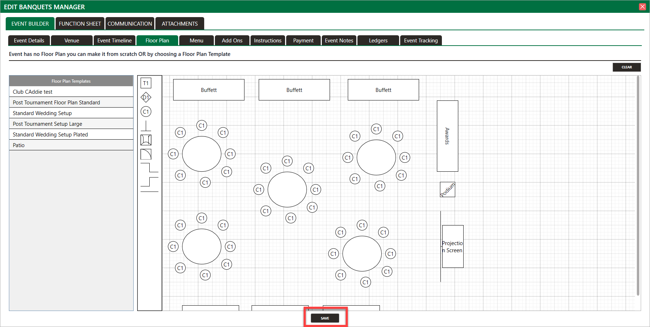
Task: Select the D1 diamond shape tool
Action: pyautogui.click(x=146, y=97)
